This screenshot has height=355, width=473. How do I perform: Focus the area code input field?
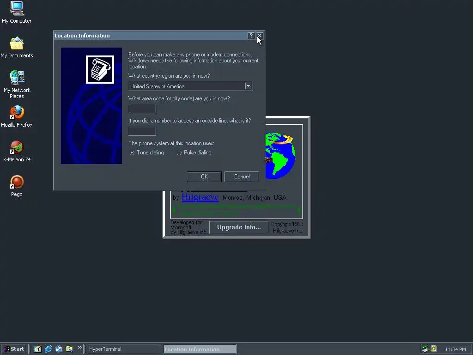click(142, 109)
